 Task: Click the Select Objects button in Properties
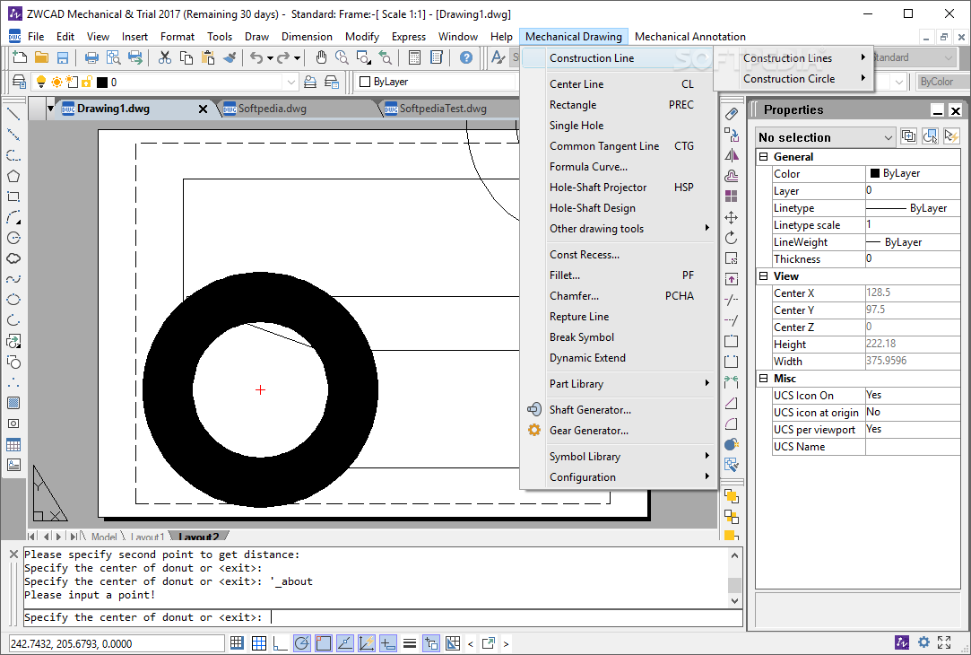[x=930, y=136]
